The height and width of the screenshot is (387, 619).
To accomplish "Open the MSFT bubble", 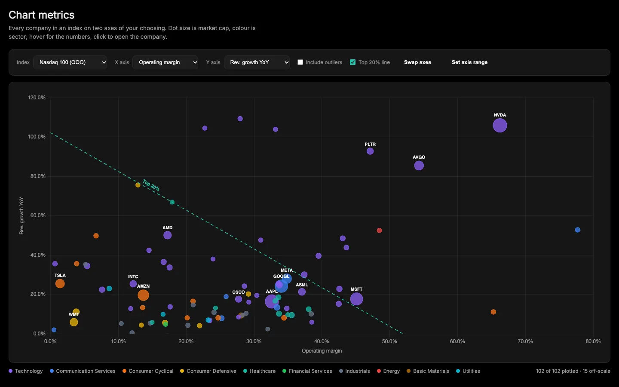I will click(356, 299).
